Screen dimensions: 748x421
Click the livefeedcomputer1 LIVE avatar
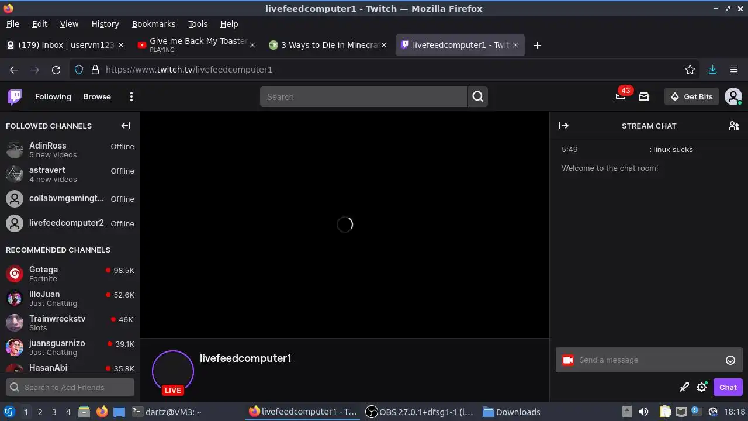pos(173,372)
